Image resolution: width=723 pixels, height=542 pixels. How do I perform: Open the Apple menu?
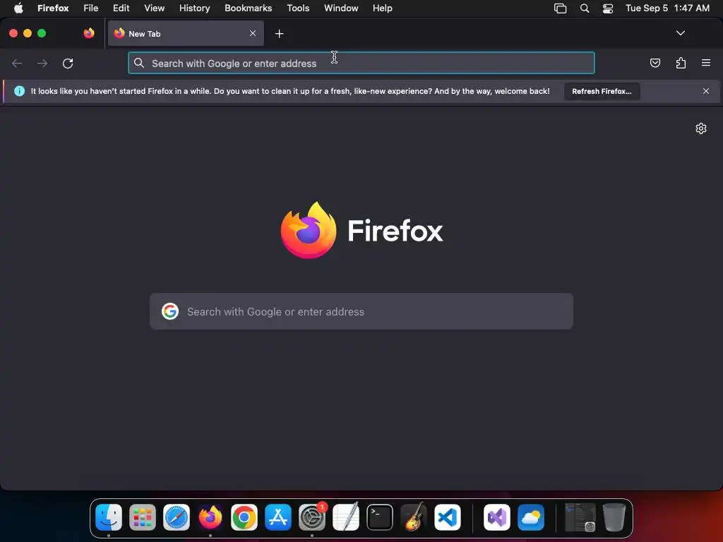pos(18,8)
